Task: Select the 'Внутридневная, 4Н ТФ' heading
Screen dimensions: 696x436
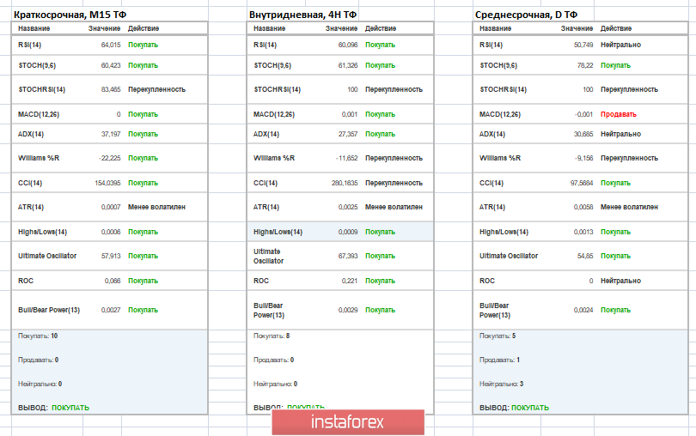Action: click(x=302, y=15)
